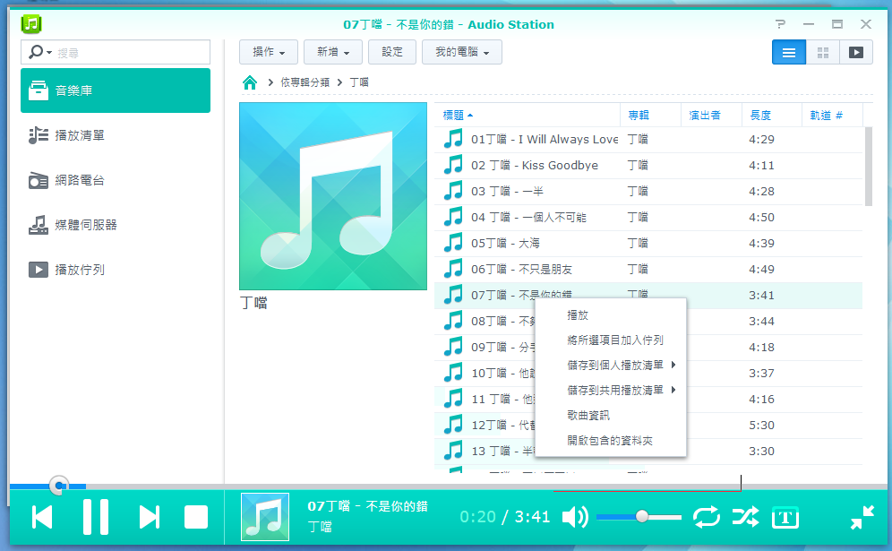This screenshot has height=551, width=892.
Task: Toggle shuffle mode
Action: [x=745, y=518]
